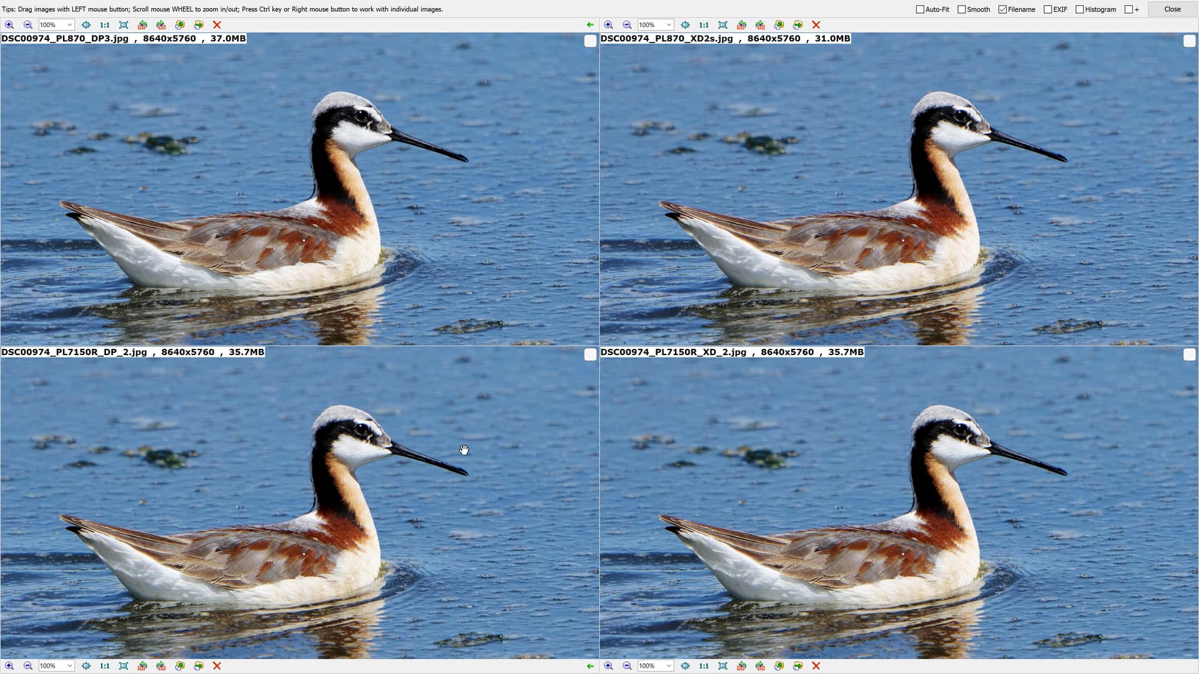Rotate PL870_XD2s image right
The width and height of the screenshot is (1199, 674).
(x=761, y=25)
